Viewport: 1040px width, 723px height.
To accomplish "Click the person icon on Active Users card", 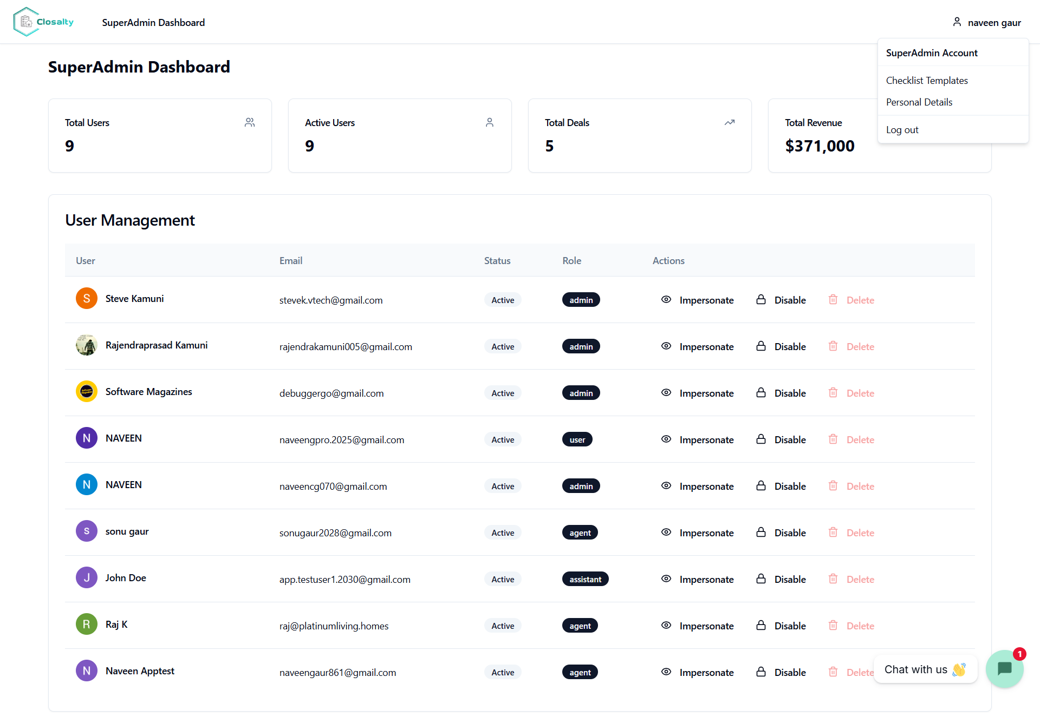I will pyautogui.click(x=490, y=122).
